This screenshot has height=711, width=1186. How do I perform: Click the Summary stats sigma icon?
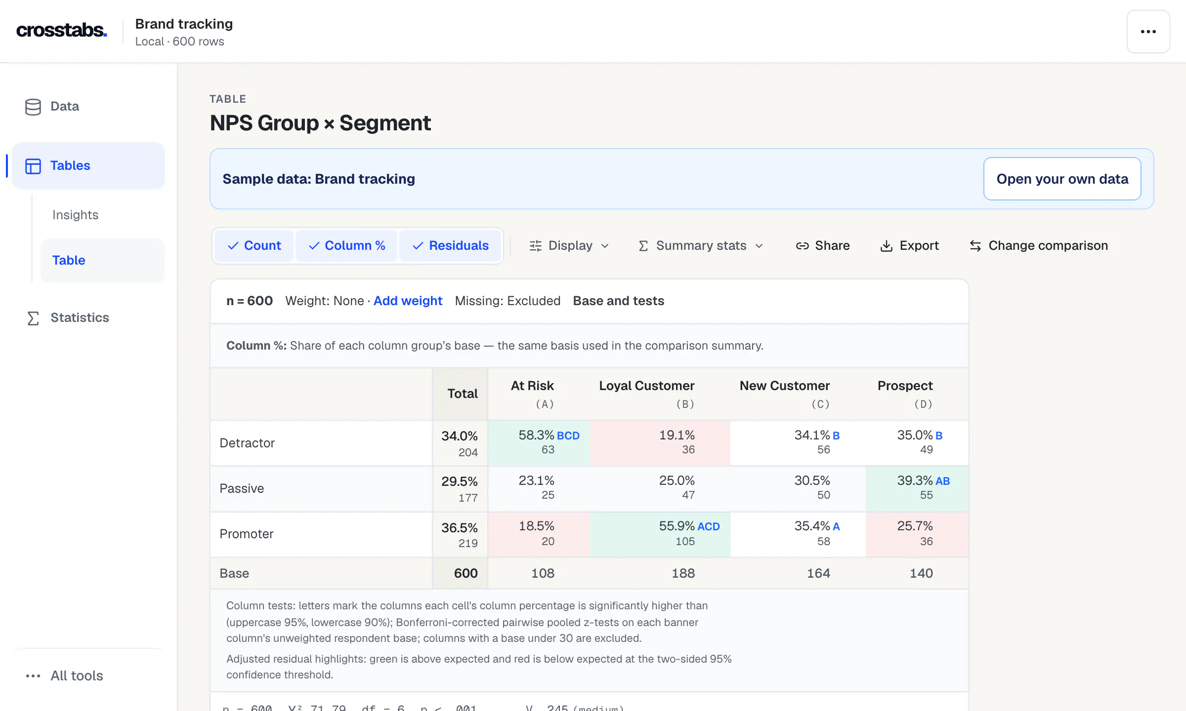point(643,246)
